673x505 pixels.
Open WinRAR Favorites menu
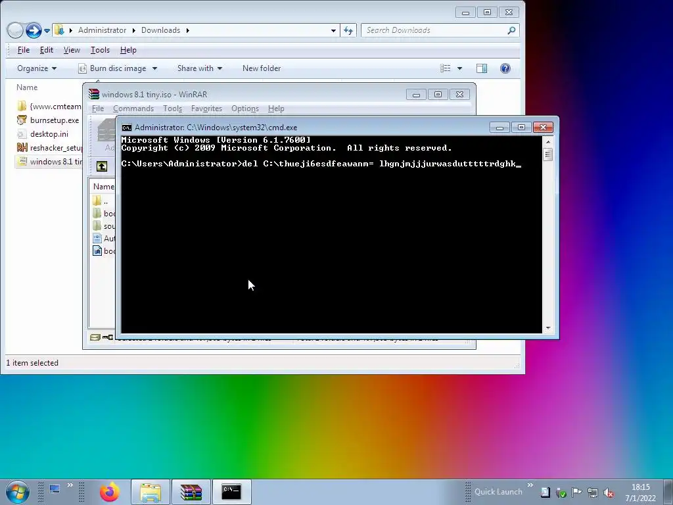206,108
